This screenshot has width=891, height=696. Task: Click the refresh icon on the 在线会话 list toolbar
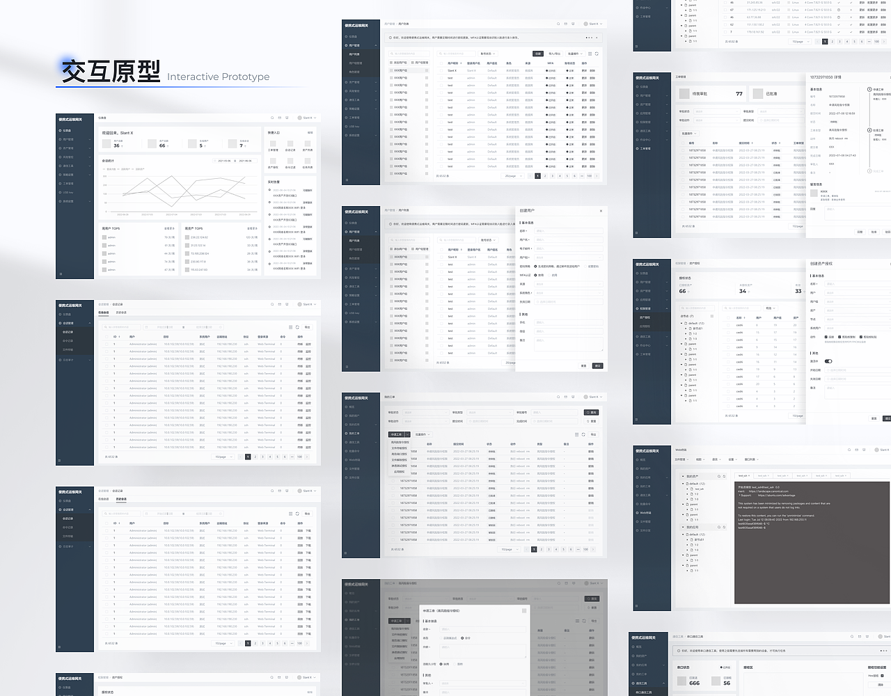coord(297,327)
